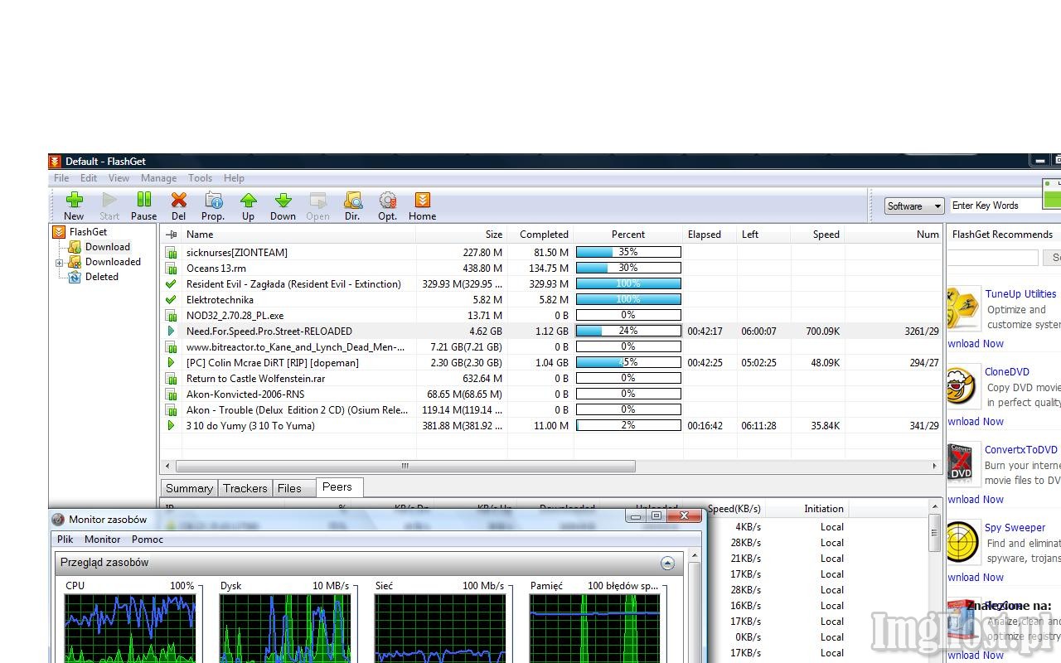Screen dimensions: 1061x663
Task: Click the Oceans 13.rm 30% progress bar
Action: coord(628,269)
